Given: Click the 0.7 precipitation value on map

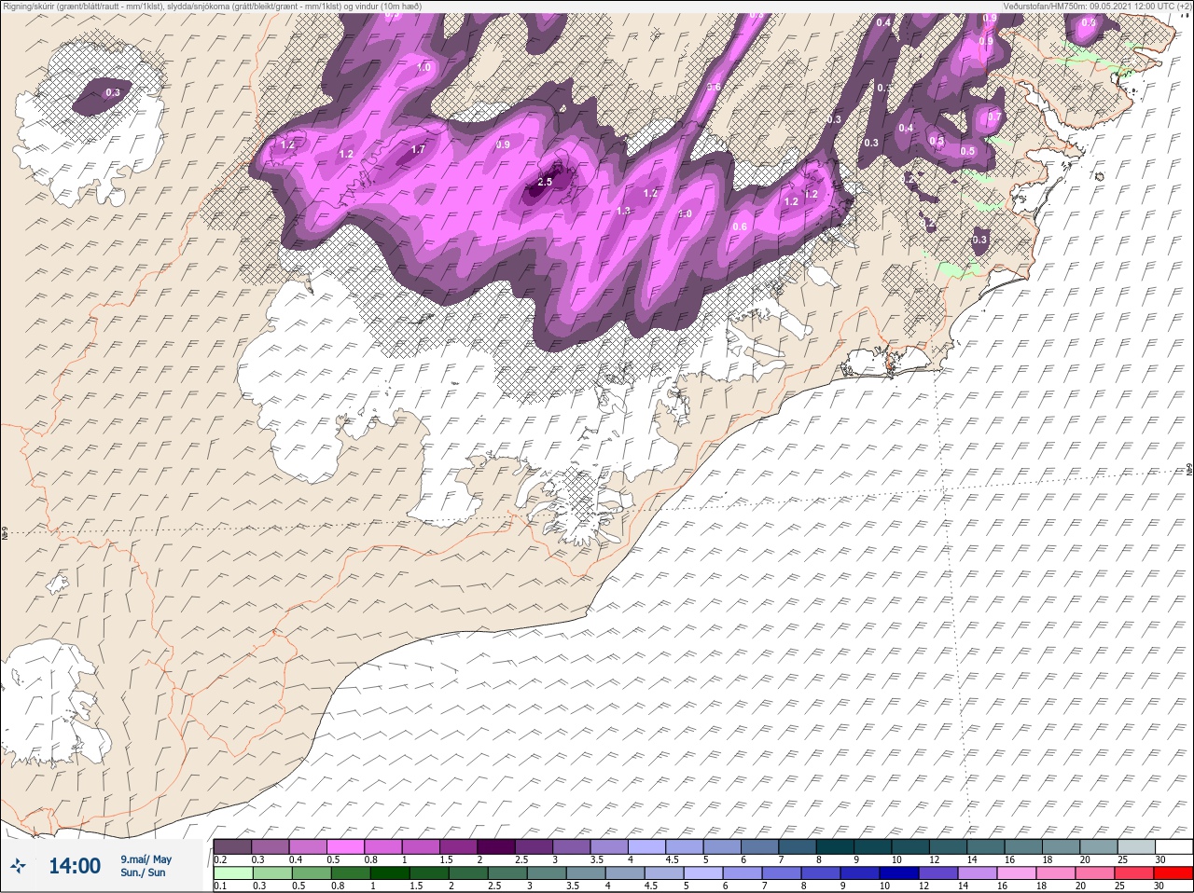Looking at the screenshot, I should point(994,117).
